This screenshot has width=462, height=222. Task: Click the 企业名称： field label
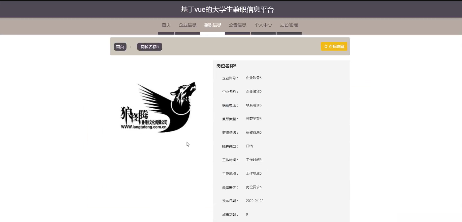[230, 92]
